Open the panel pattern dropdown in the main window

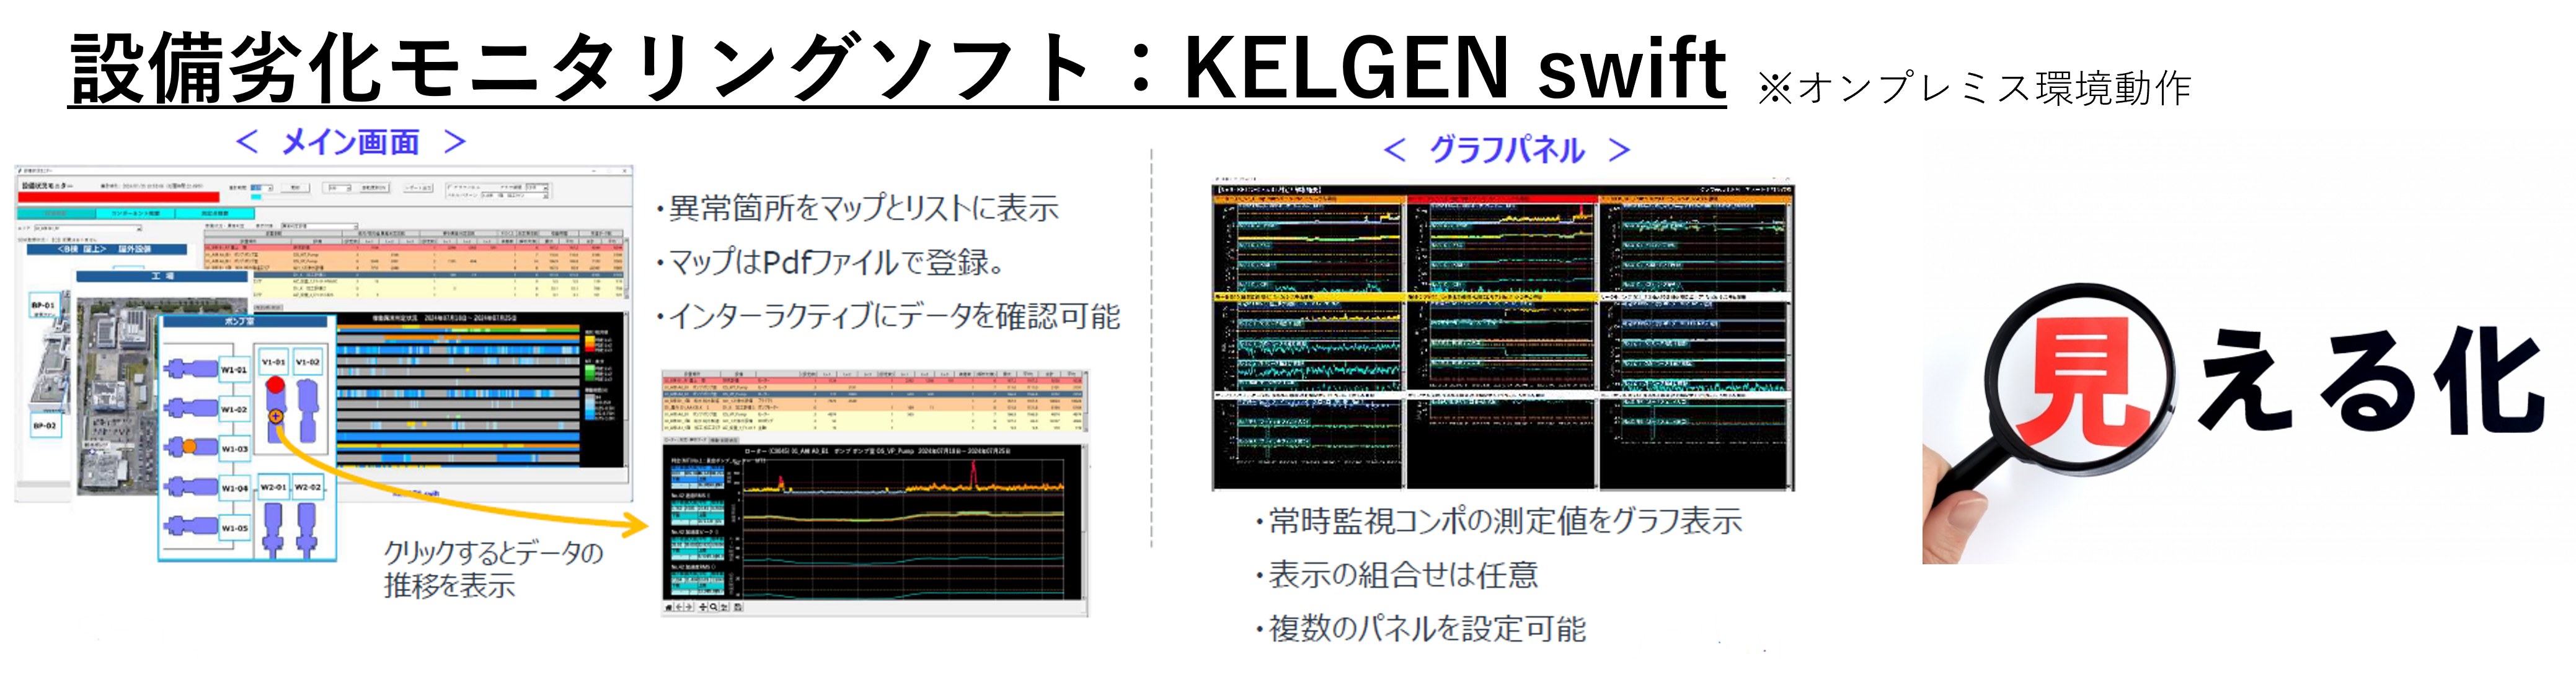pyautogui.click(x=514, y=196)
